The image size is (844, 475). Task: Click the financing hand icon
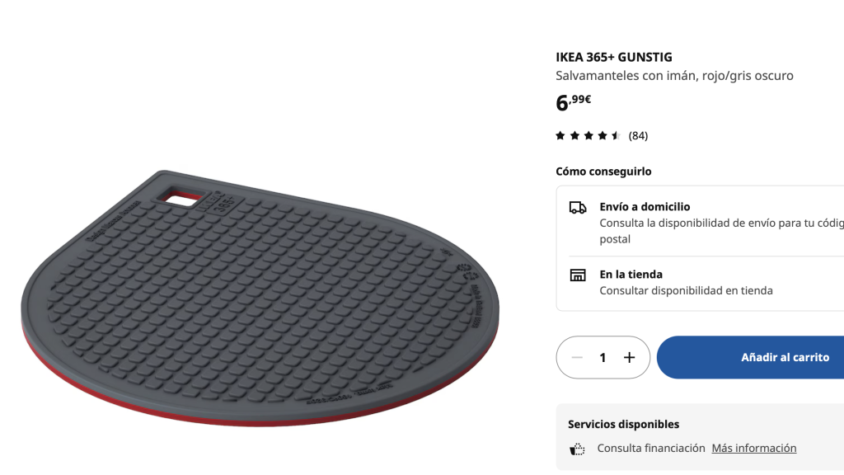[x=577, y=449]
